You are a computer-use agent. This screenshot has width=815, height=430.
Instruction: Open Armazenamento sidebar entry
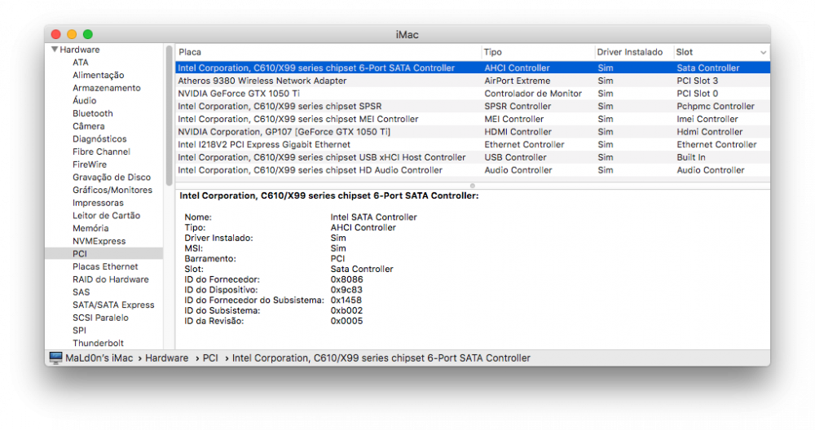pos(107,88)
